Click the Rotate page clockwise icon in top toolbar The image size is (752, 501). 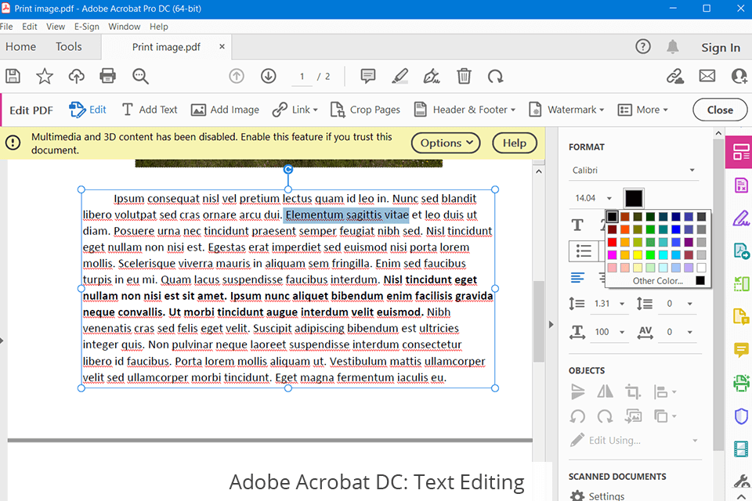pyautogui.click(x=495, y=76)
